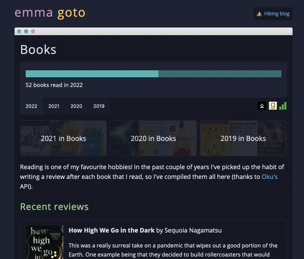Click the blue window dot
This screenshot has height=259, width=304.
(26, 31)
